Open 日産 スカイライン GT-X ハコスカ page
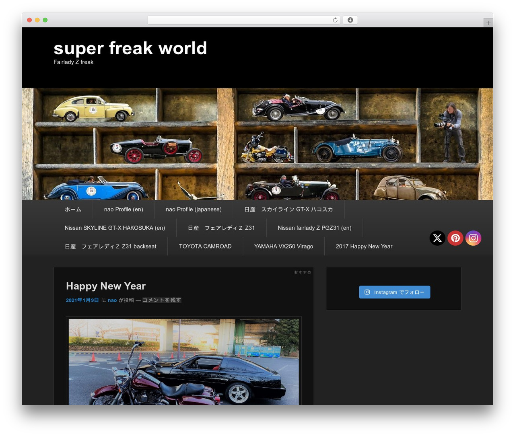This screenshot has height=436, width=515. click(288, 209)
